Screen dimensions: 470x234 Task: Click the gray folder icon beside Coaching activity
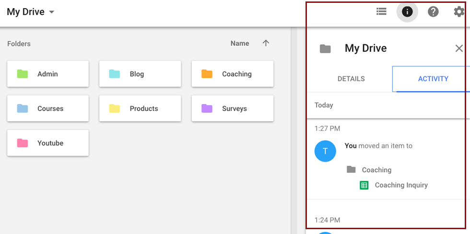351,170
